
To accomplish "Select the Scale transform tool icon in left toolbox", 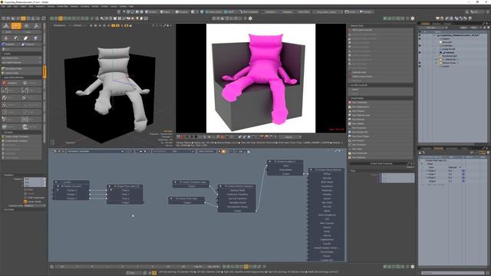I will [26, 38].
